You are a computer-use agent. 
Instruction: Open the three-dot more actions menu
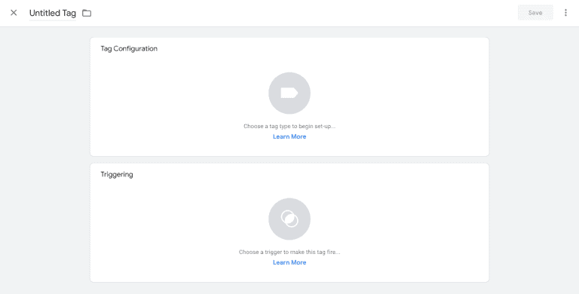point(565,13)
